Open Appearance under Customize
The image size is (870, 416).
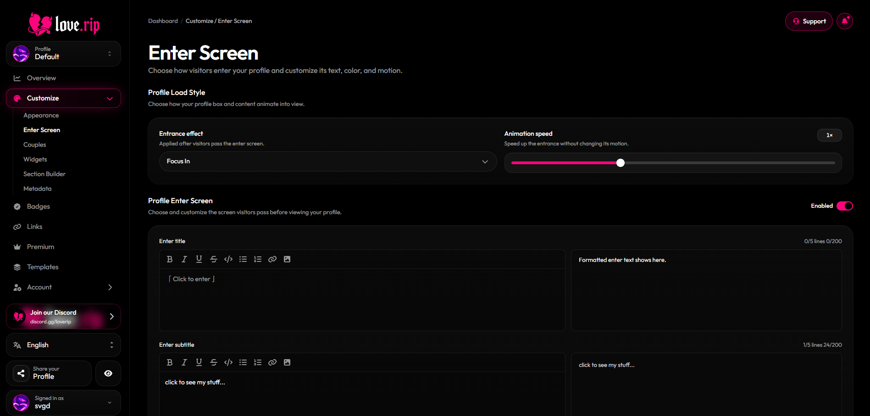click(x=41, y=116)
